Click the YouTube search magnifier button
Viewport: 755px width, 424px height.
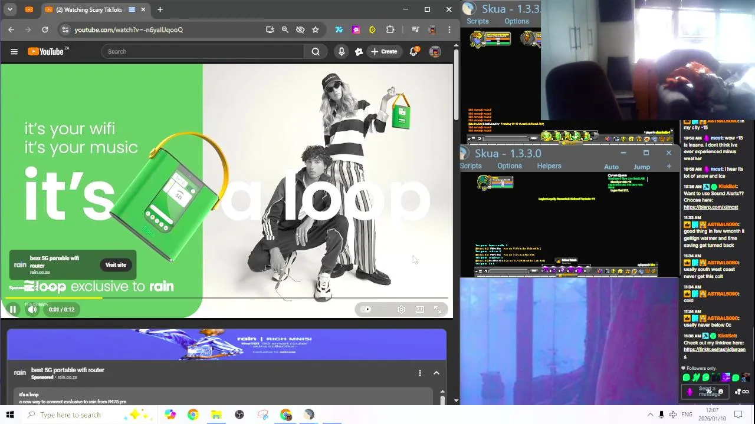316,51
